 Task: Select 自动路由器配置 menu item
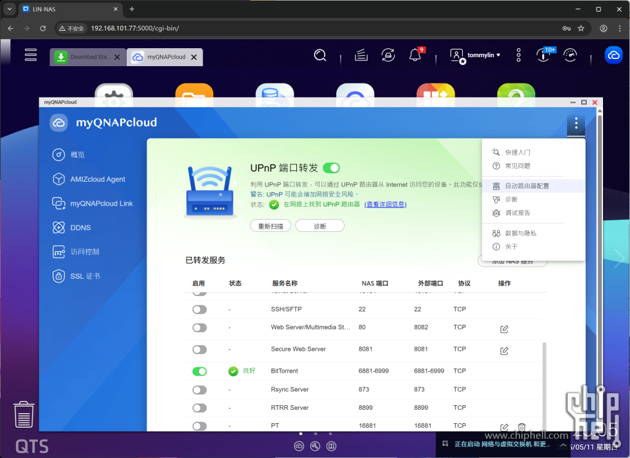click(x=534, y=186)
